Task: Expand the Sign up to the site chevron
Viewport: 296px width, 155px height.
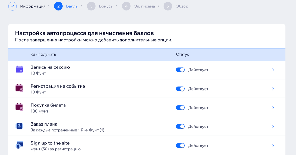Action: 273,145
